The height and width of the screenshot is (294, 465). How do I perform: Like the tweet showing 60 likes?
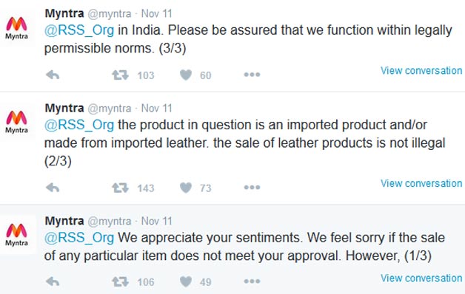click(x=186, y=75)
